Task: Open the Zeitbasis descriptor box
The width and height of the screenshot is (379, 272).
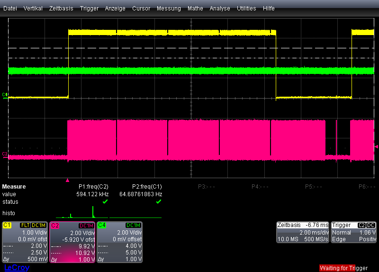Action: point(303,232)
